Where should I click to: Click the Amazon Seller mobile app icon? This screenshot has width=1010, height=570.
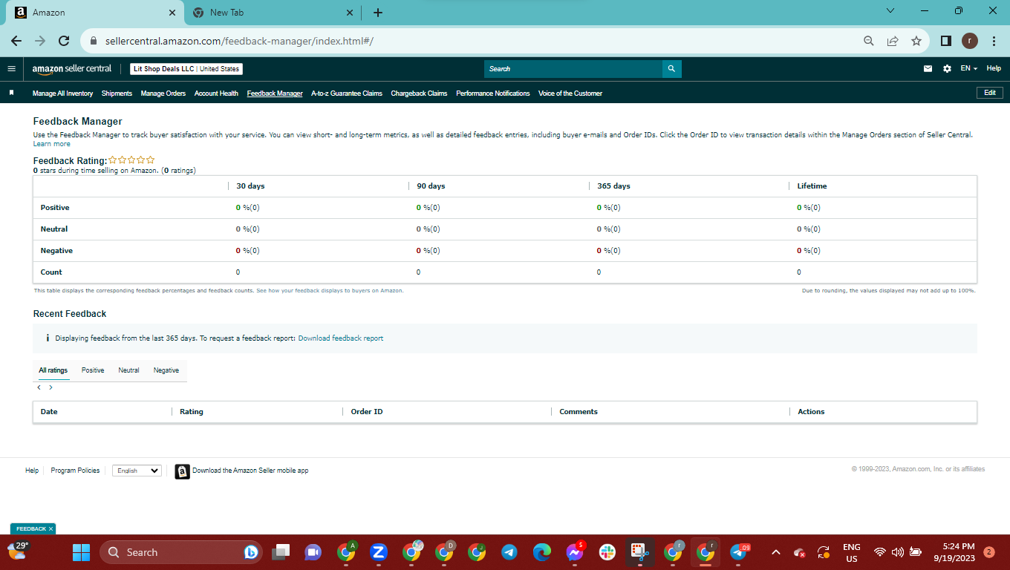(x=182, y=471)
